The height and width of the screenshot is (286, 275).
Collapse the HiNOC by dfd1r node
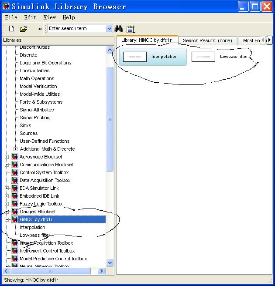coord(7,220)
